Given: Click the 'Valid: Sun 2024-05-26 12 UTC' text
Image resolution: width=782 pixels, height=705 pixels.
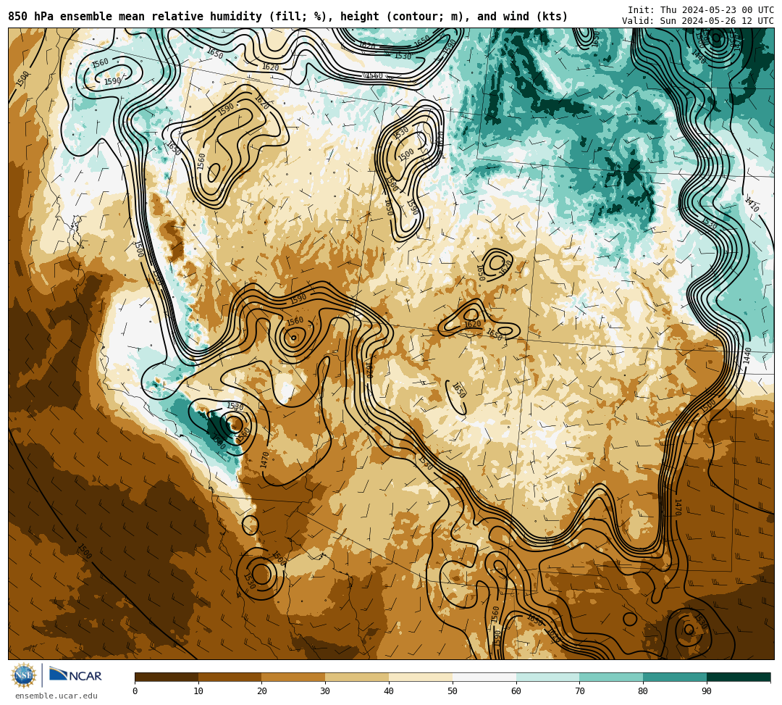Looking at the screenshot, I should click(x=698, y=21).
